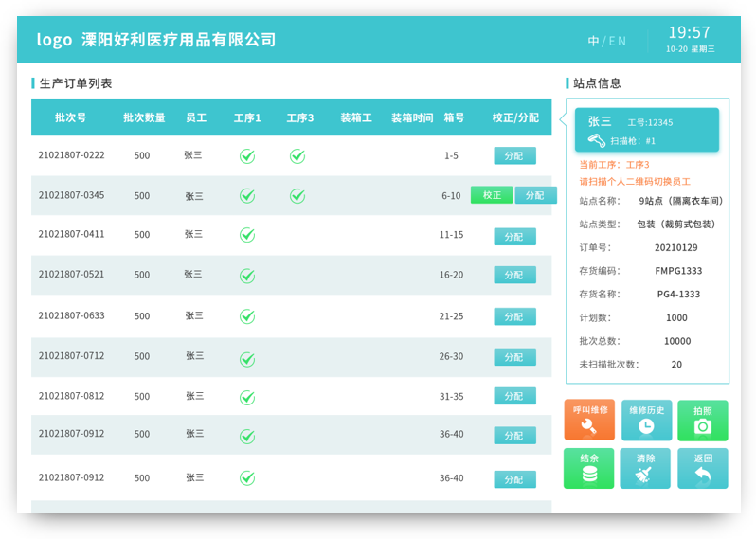Toggle 工序1 checkmark for batch 21021807-0222
756x539 pixels.
[x=246, y=155]
